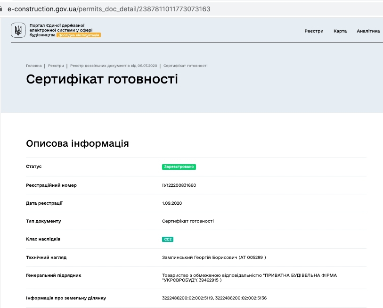Open the Реєстри navigation menu item
Viewport: 383px width, 308px height.
(314, 31)
